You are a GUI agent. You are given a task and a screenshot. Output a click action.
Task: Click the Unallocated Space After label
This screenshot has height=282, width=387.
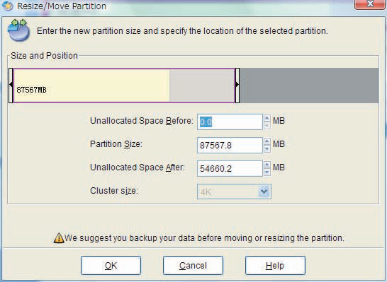point(138,168)
